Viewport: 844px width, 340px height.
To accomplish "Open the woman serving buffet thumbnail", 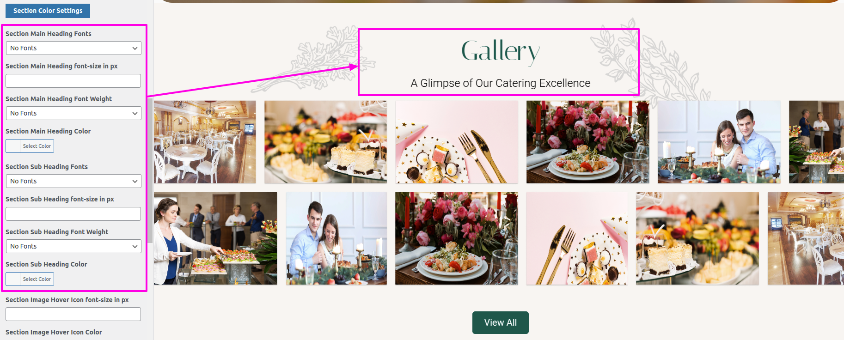I will click(215, 238).
